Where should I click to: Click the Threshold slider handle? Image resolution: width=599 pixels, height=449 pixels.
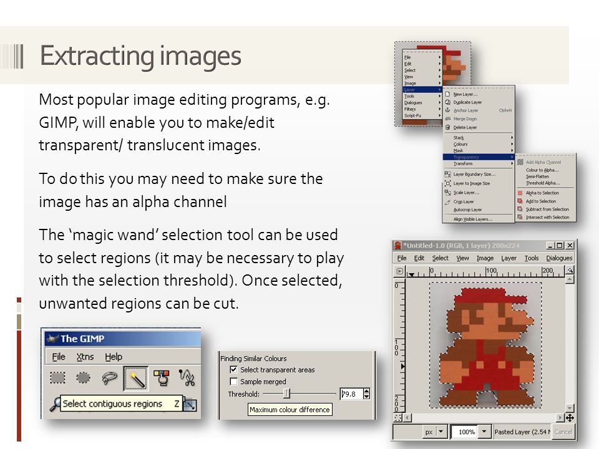pyautogui.click(x=286, y=393)
